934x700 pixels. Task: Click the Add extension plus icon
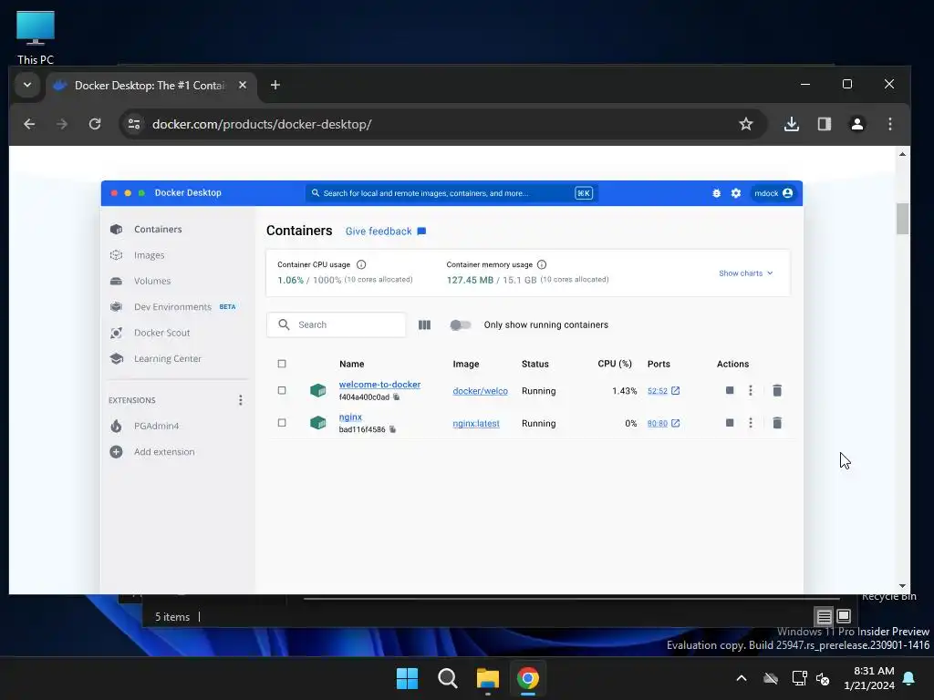(x=116, y=452)
